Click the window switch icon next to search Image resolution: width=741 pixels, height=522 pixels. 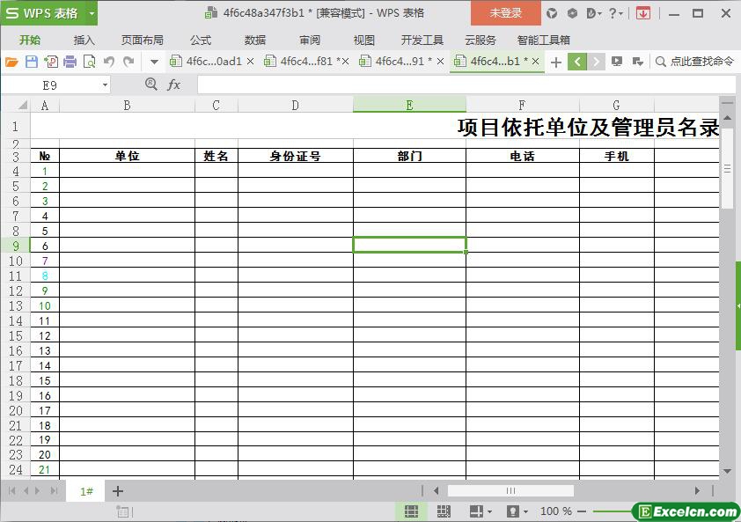point(637,62)
